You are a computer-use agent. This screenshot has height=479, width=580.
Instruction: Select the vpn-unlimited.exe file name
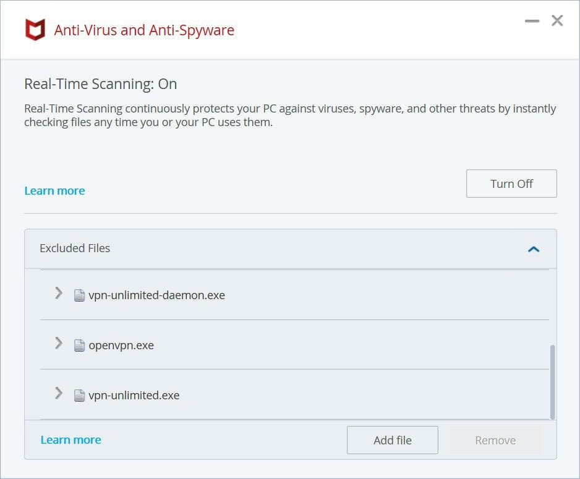pos(134,396)
